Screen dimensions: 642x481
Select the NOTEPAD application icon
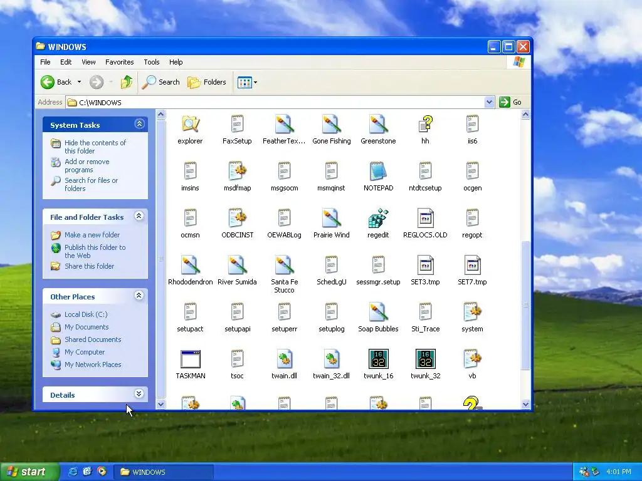coord(378,171)
